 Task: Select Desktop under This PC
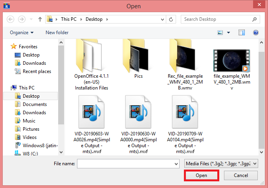(x=31, y=96)
